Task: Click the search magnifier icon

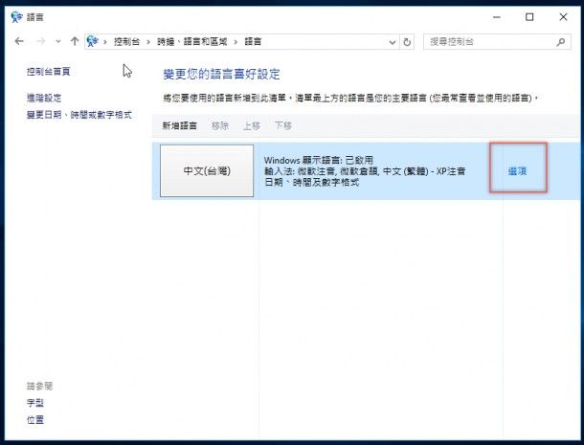Action: (561, 42)
